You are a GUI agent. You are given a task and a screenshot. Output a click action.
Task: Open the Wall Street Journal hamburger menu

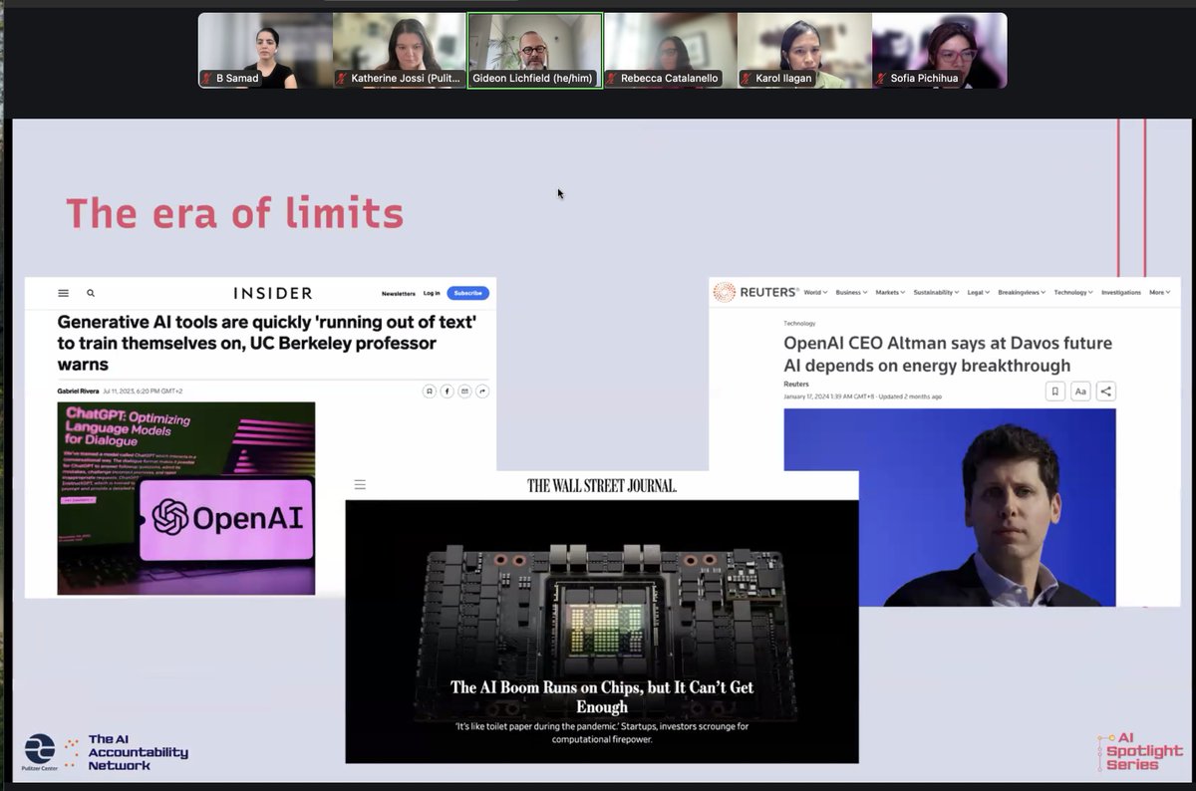[360, 485]
